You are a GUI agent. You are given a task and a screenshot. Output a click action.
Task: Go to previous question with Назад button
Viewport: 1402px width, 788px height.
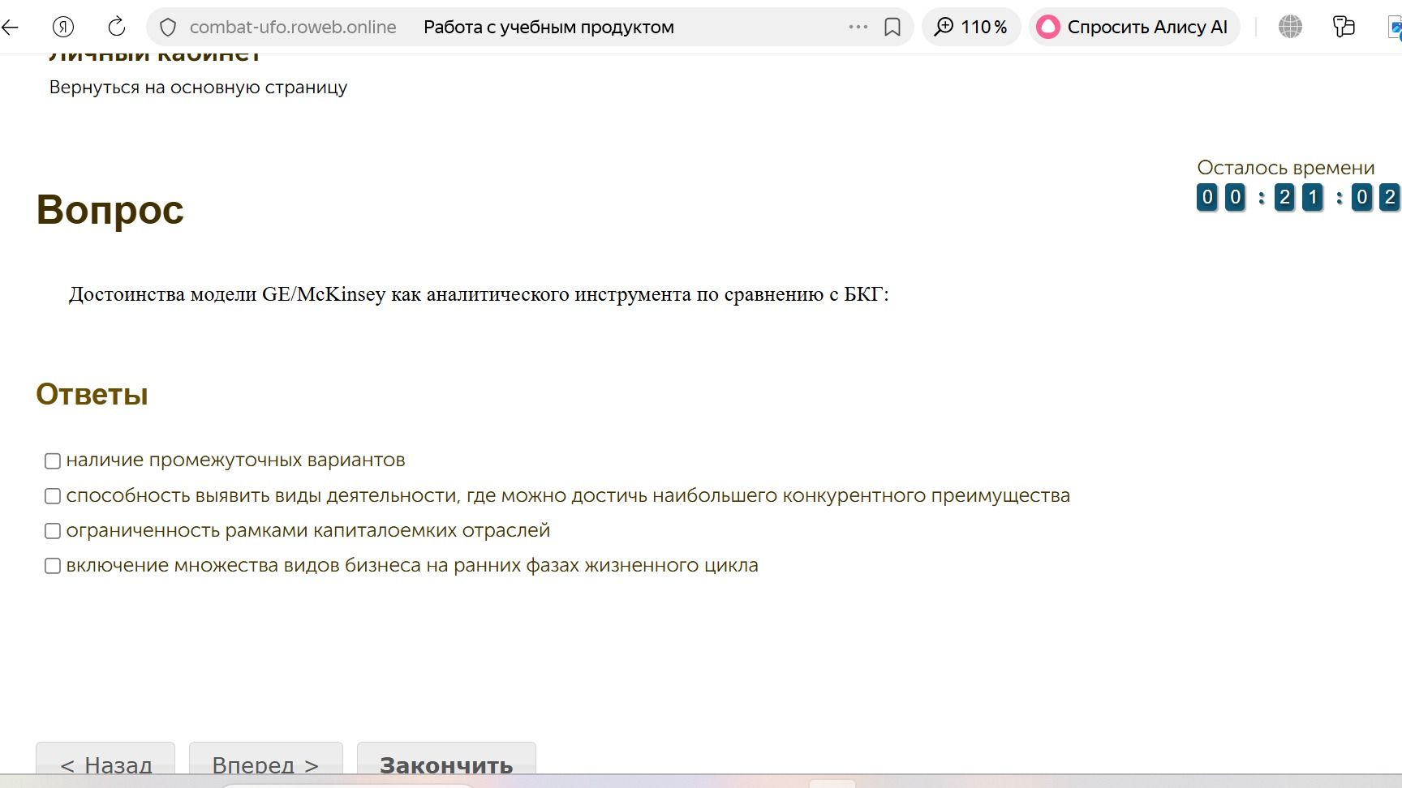click(x=105, y=762)
